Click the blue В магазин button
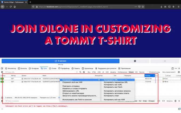Screen dimensions: 181x113 [61, 61]
